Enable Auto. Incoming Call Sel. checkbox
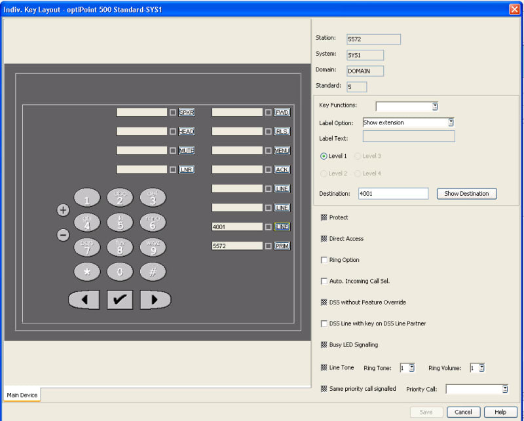 [x=324, y=281]
